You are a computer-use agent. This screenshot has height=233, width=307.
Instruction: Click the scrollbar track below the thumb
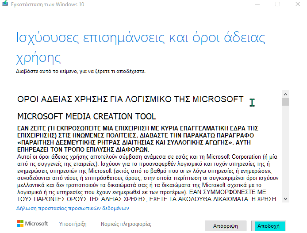pyautogui.click(x=285, y=151)
